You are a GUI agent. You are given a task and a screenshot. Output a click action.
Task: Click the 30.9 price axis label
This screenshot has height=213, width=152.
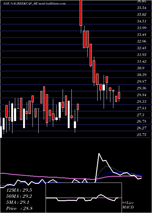coord(140,68)
